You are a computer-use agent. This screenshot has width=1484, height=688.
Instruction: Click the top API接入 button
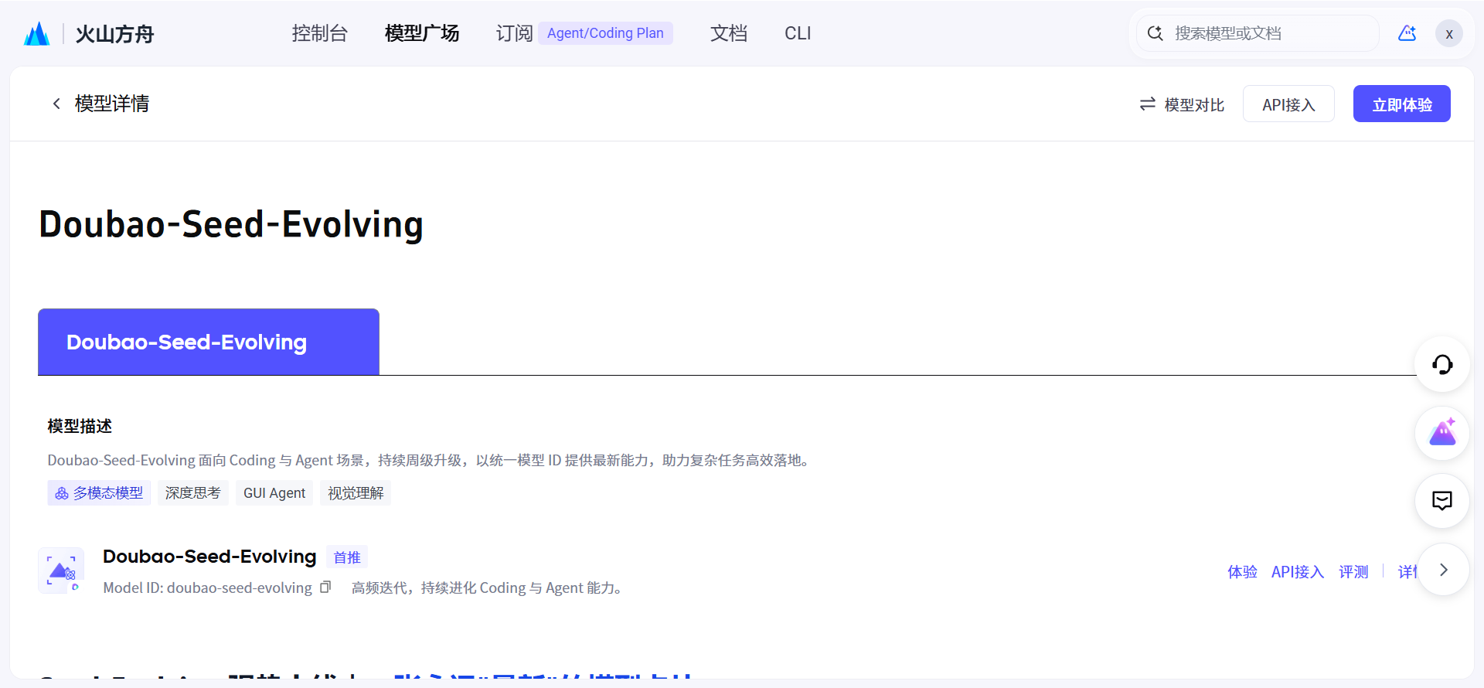(x=1288, y=104)
